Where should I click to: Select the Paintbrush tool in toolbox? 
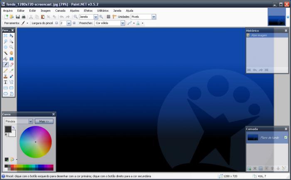(x=5, y=65)
